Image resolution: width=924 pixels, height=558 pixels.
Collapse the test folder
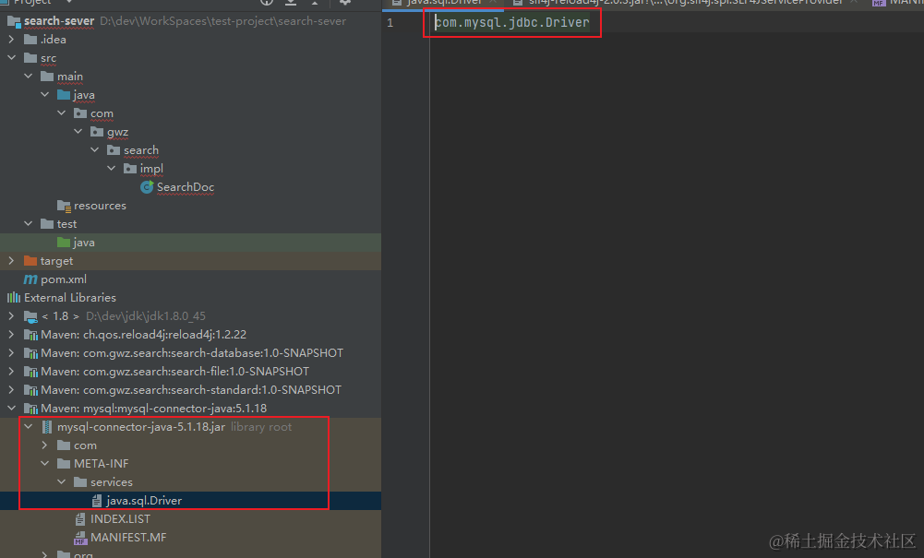pyautogui.click(x=28, y=224)
